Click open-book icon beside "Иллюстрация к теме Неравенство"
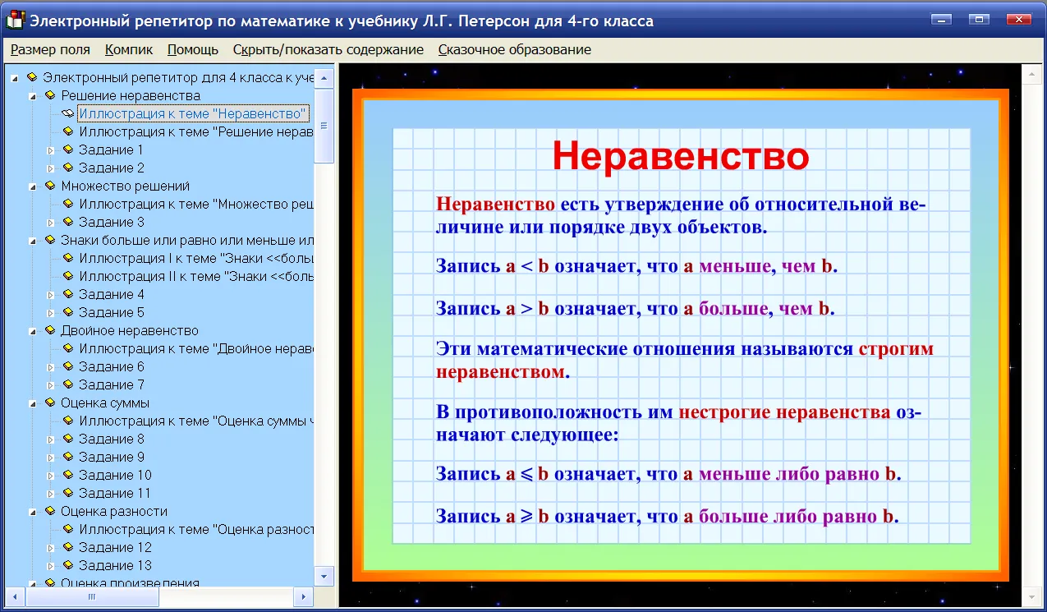The width and height of the screenshot is (1047, 612). [68, 113]
